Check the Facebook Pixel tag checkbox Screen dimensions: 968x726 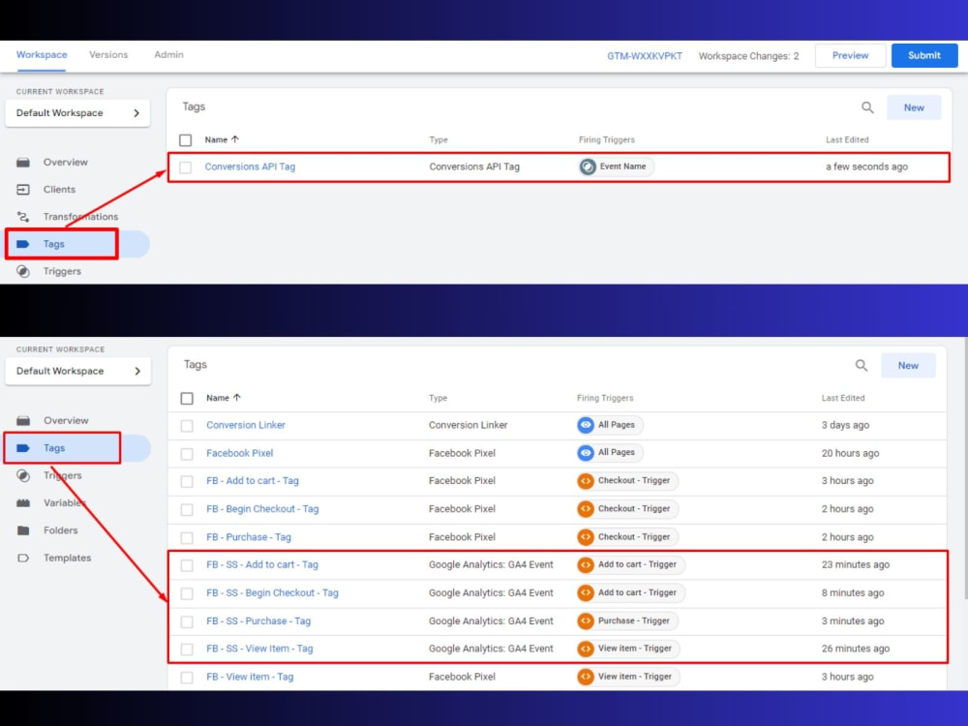[187, 452]
